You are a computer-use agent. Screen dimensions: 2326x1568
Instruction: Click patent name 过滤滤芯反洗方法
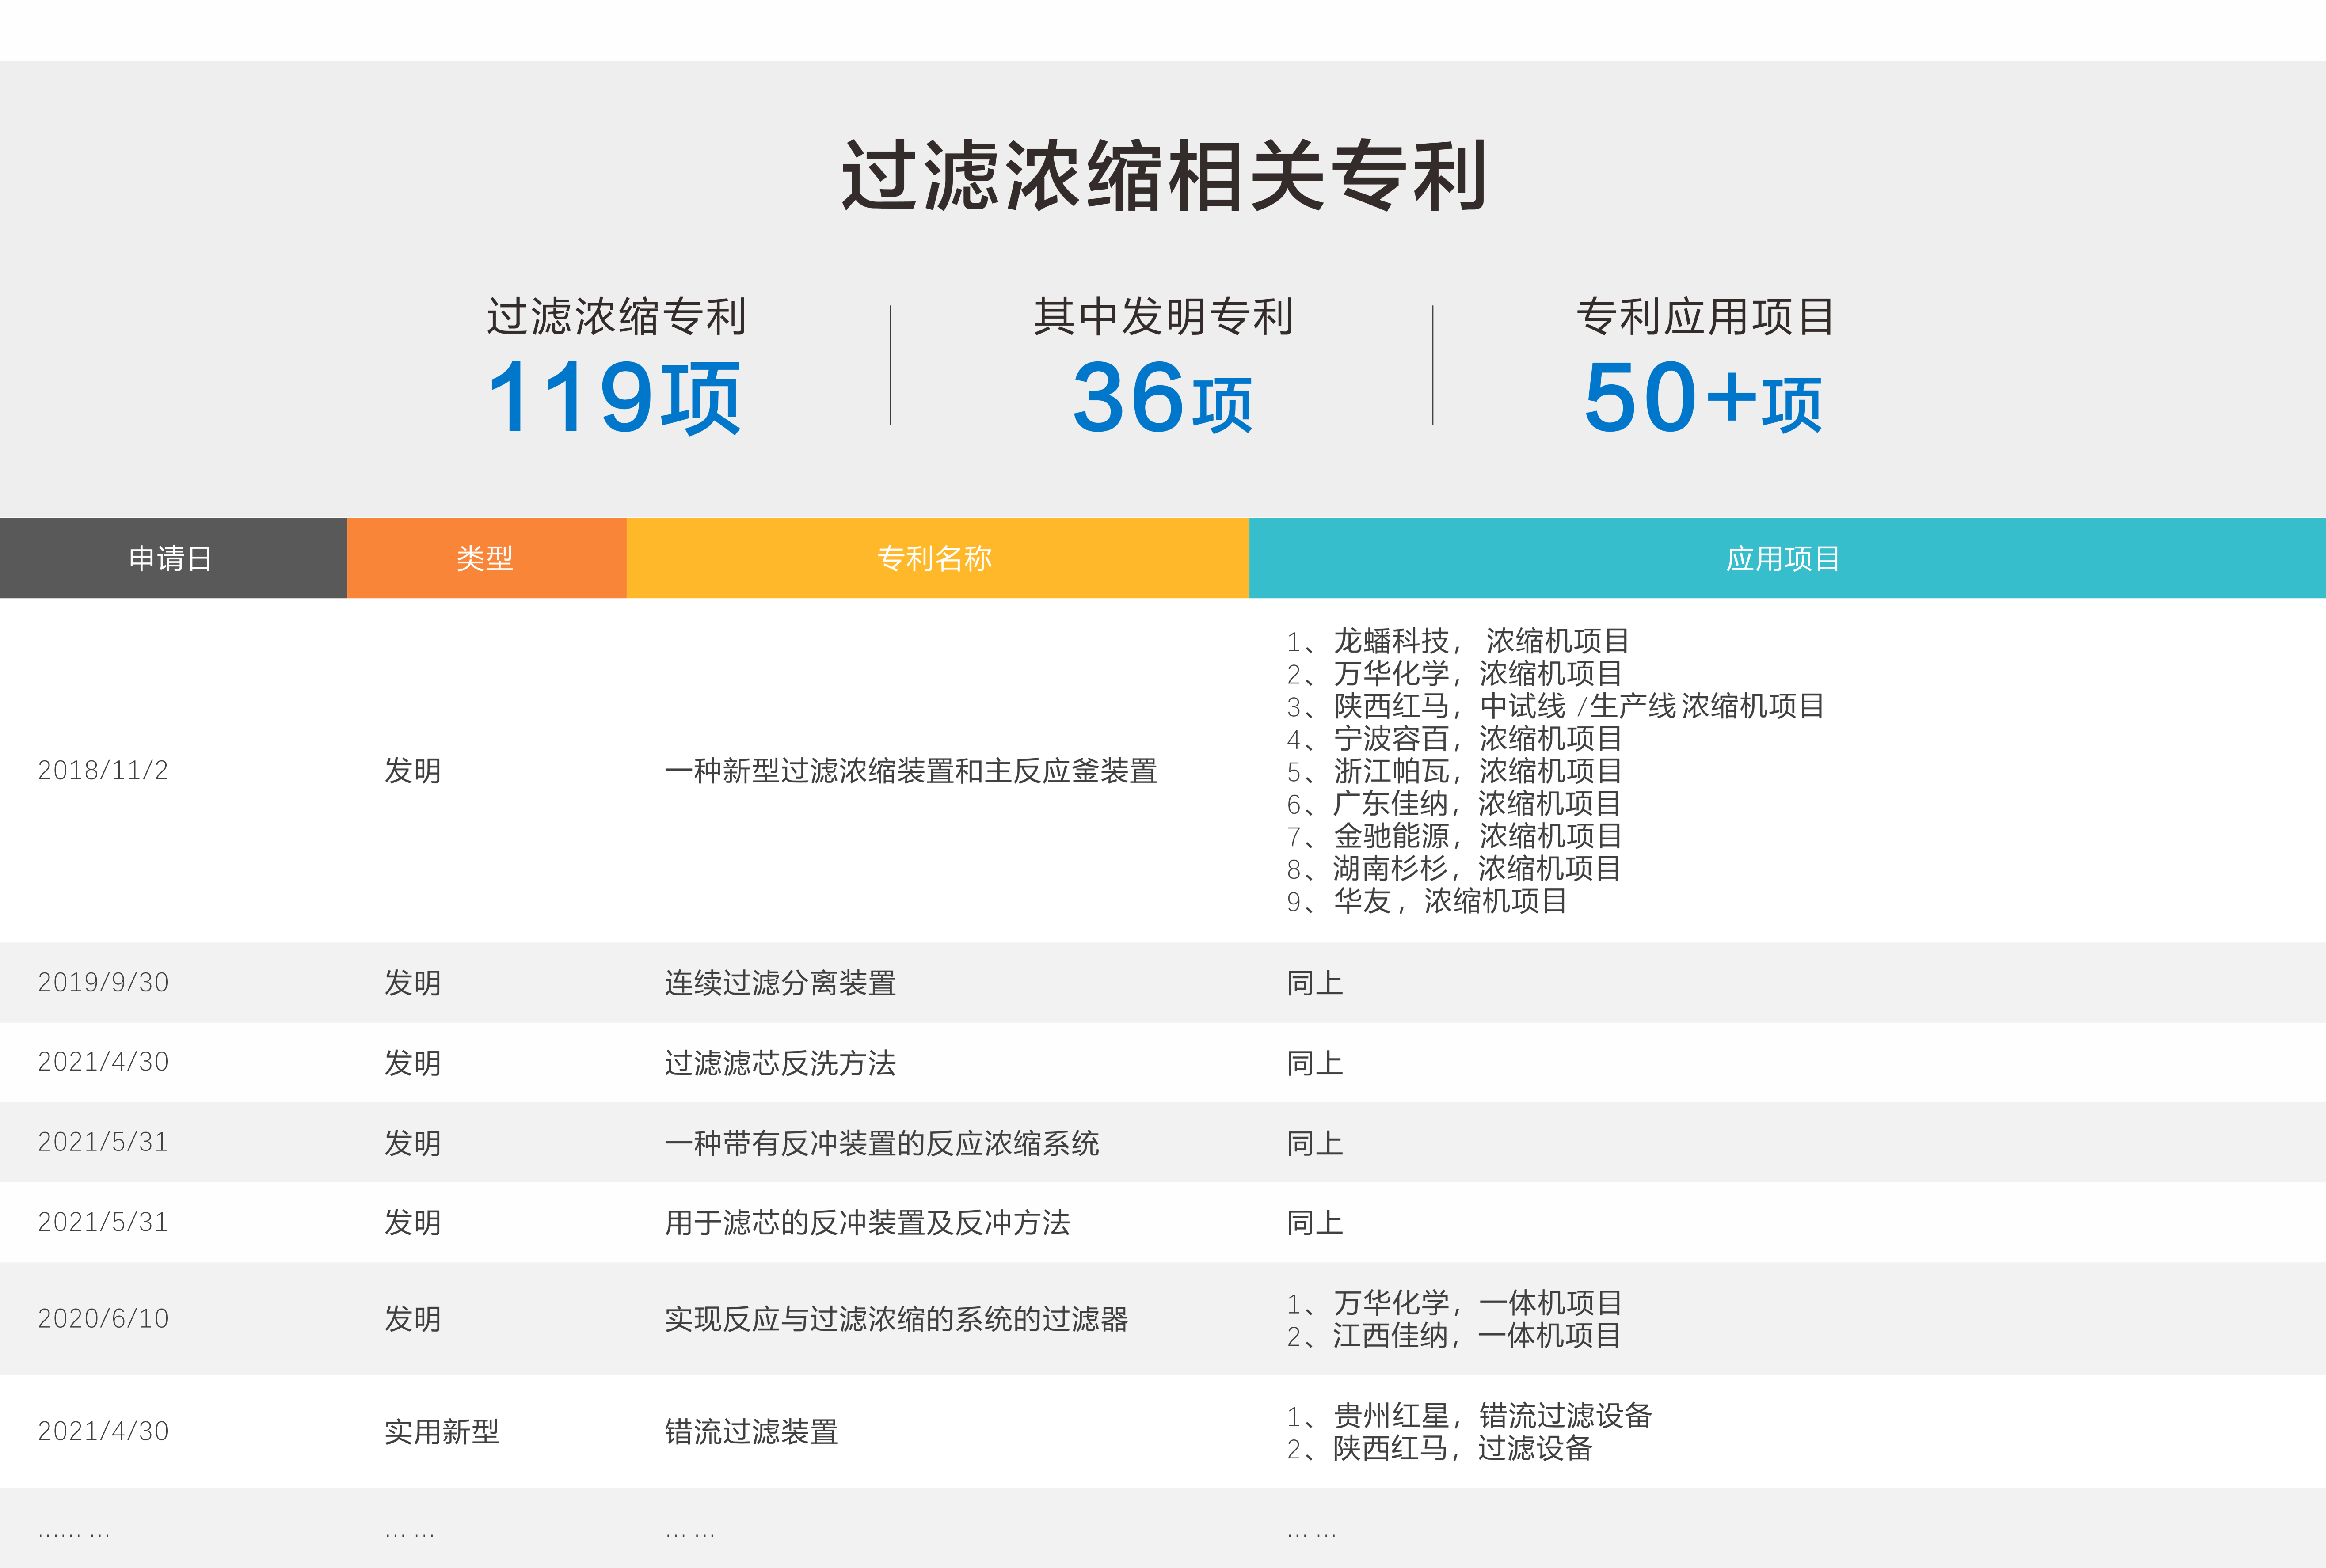(x=780, y=1062)
